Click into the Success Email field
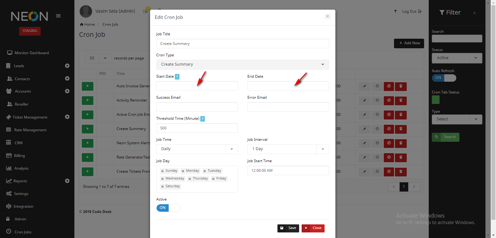Screen dimensions: 496x238 click(x=197, y=107)
